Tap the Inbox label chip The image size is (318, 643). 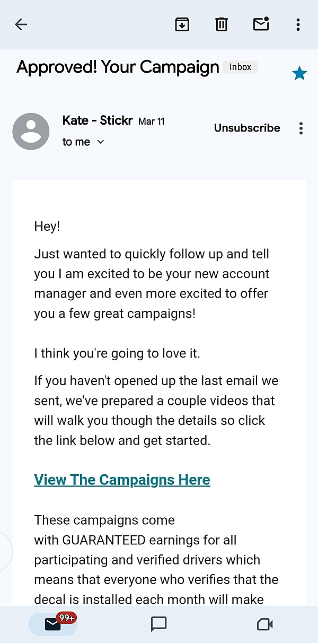pyautogui.click(x=240, y=67)
